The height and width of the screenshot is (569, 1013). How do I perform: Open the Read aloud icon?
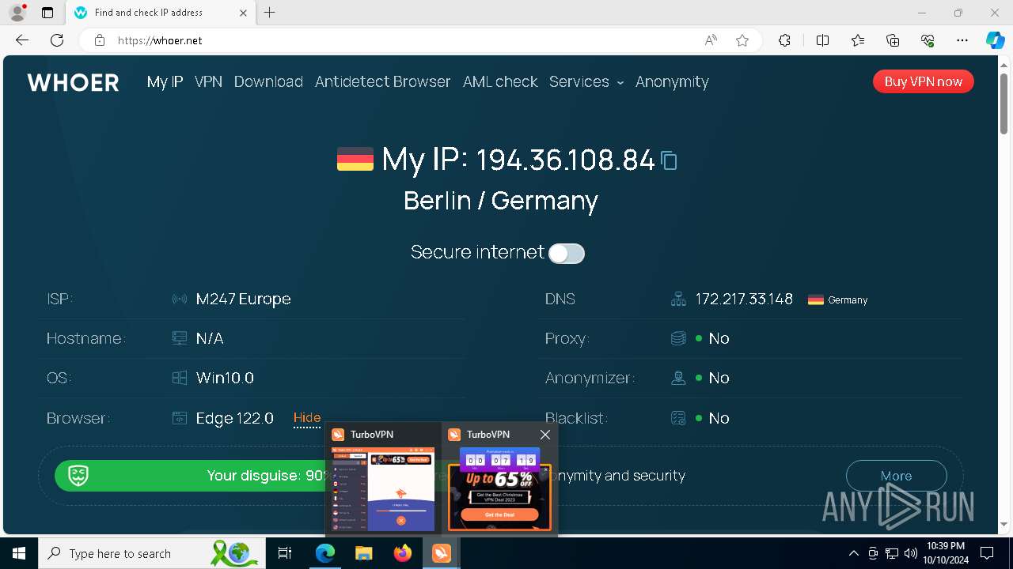click(x=711, y=40)
